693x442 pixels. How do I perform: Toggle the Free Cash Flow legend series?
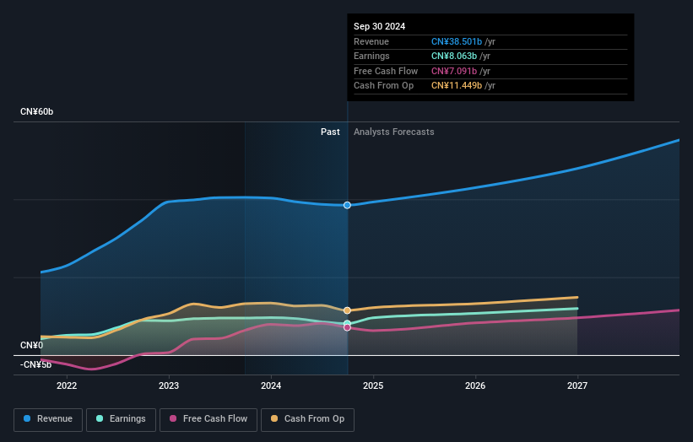pyautogui.click(x=208, y=419)
